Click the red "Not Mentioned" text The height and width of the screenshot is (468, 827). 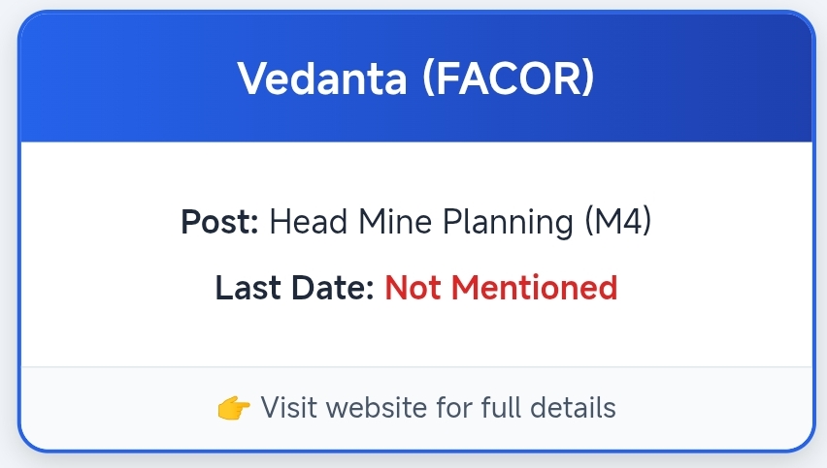pyautogui.click(x=501, y=288)
